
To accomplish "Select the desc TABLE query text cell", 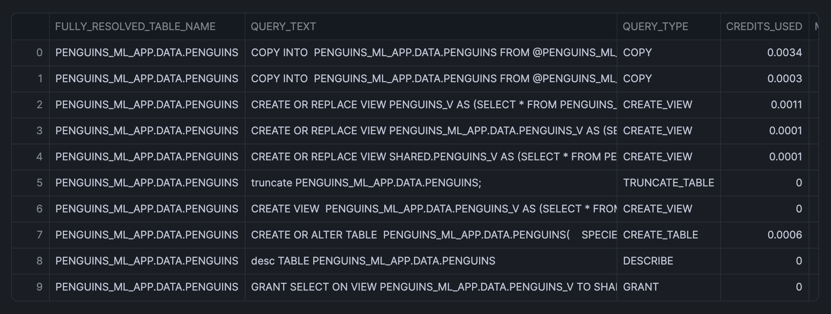I will 373,261.
